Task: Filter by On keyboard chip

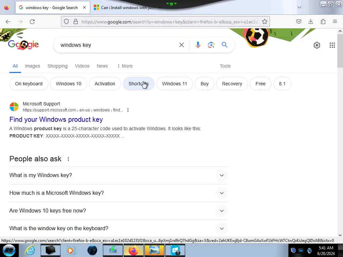Action: click(x=29, y=84)
